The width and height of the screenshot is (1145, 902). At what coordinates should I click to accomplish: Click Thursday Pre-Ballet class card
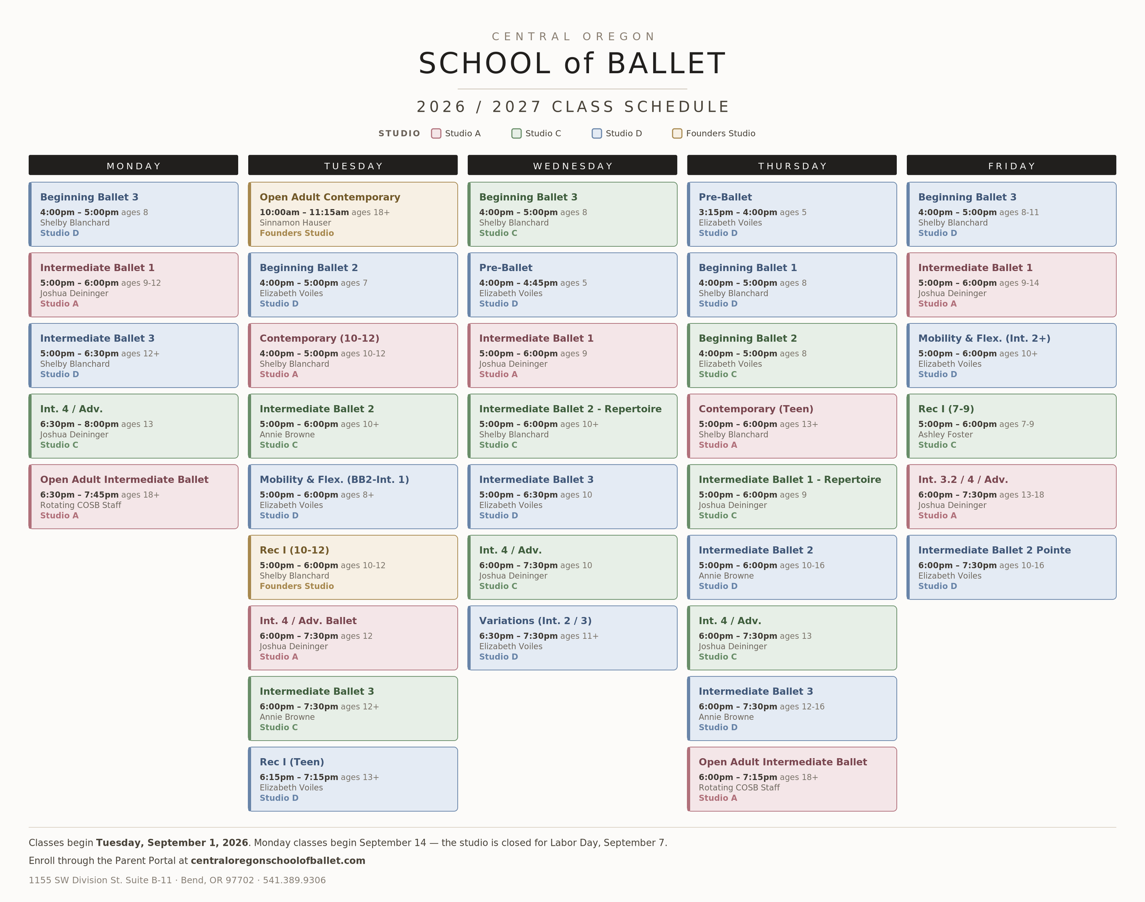(791, 214)
